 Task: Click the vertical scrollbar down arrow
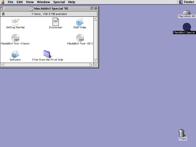pyautogui.click(x=96, y=61)
